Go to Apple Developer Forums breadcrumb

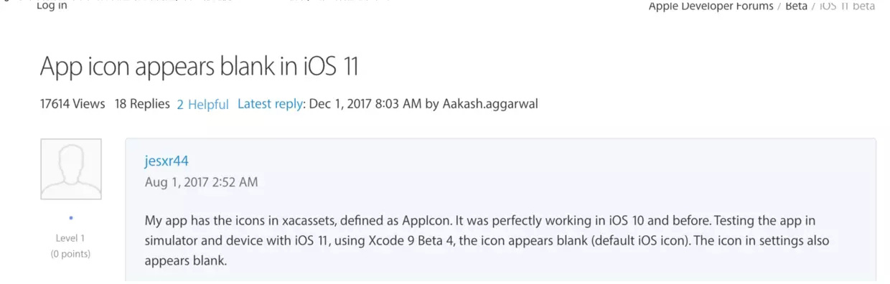click(711, 6)
